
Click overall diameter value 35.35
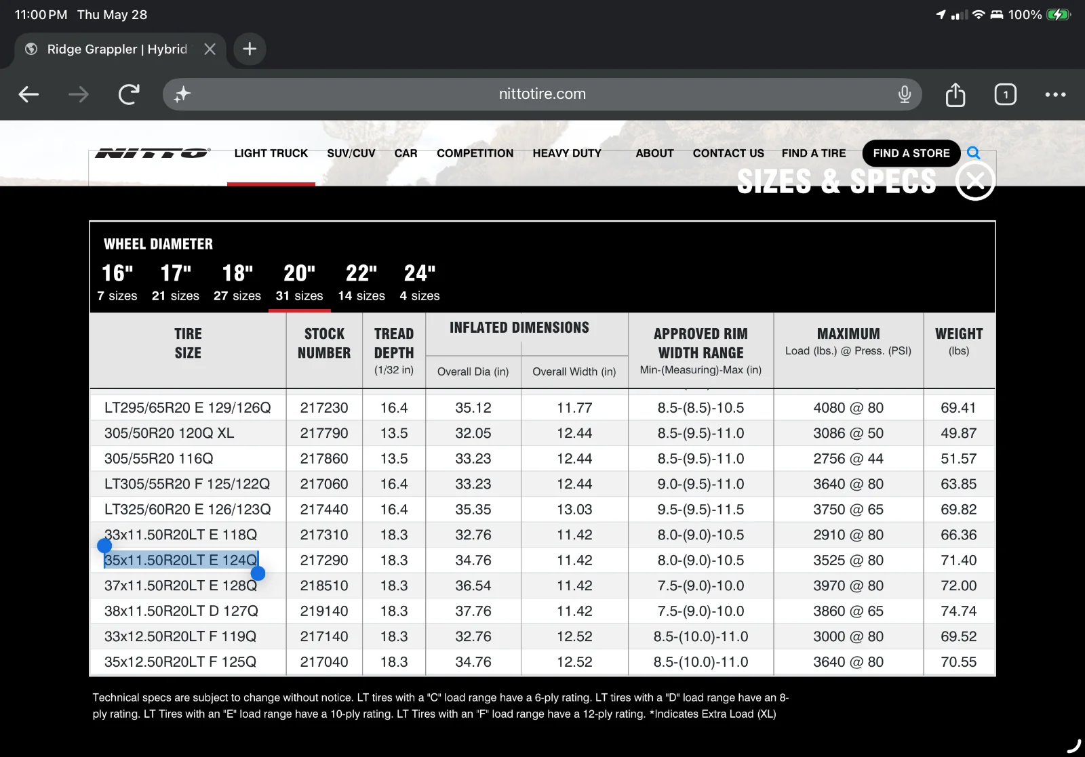click(473, 510)
